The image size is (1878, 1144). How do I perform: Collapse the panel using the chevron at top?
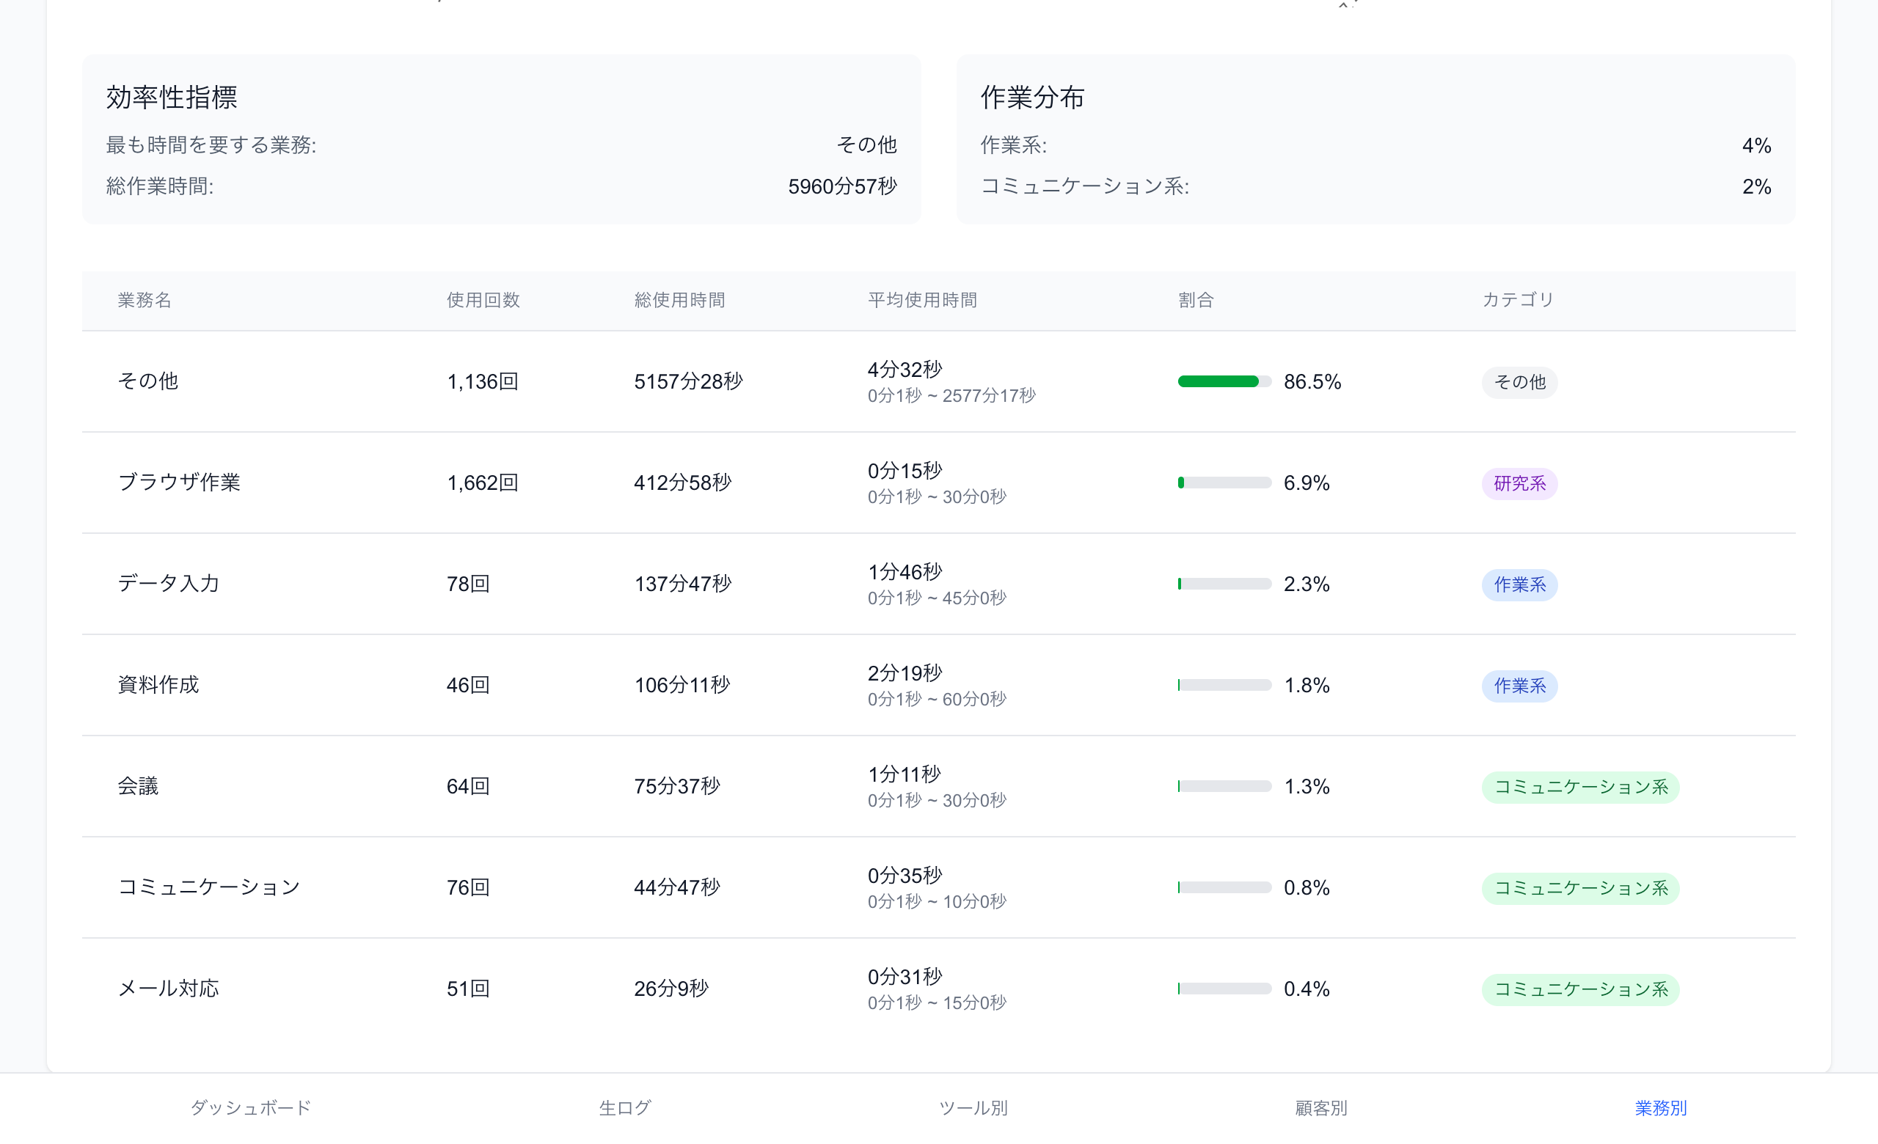coord(1343,6)
